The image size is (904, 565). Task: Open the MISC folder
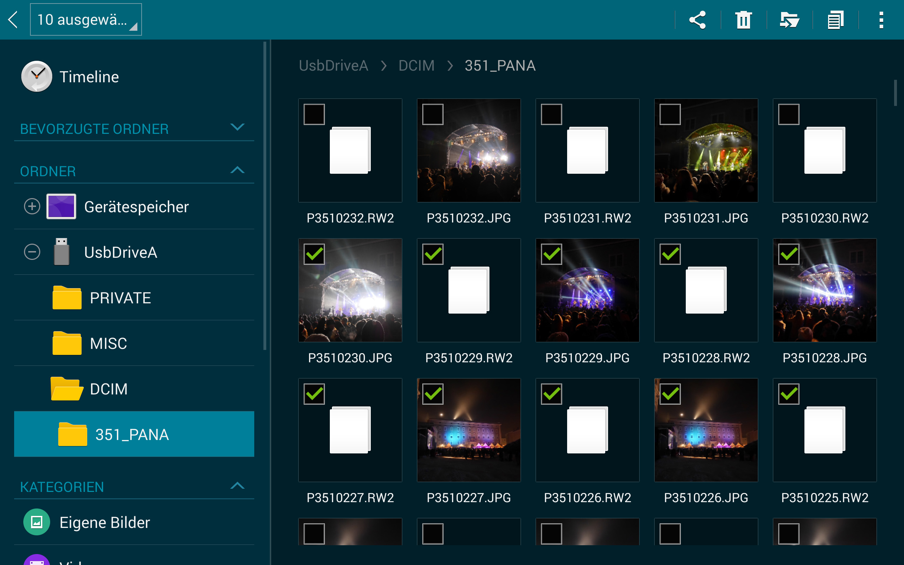[x=108, y=343]
